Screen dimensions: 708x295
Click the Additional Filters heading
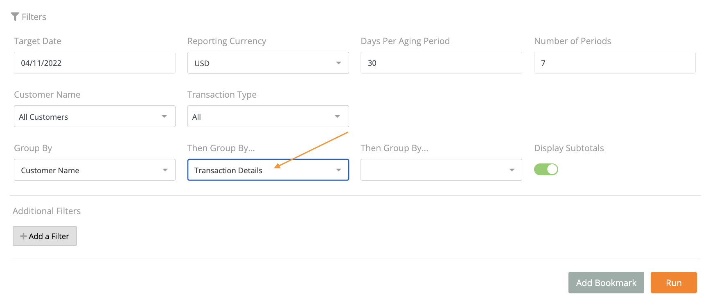pyautogui.click(x=47, y=211)
